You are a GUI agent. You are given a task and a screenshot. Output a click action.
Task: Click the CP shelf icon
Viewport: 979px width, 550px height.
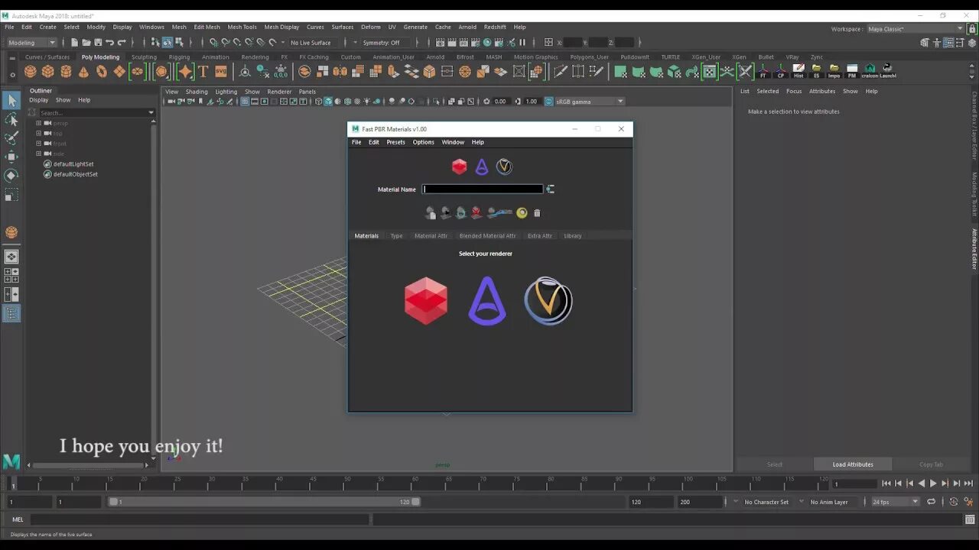click(781, 72)
